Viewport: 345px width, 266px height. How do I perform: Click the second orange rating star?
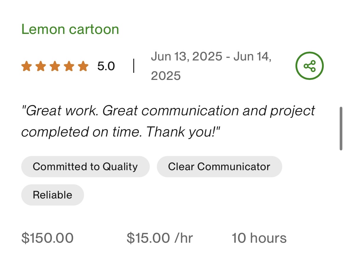point(41,66)
